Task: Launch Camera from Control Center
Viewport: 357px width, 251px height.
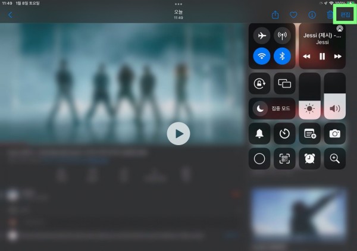Action: 334,134
